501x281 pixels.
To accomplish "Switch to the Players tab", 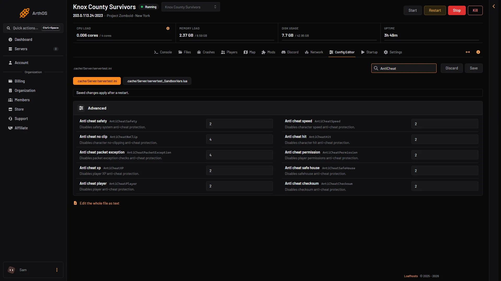I will click(x=229, y=52).
